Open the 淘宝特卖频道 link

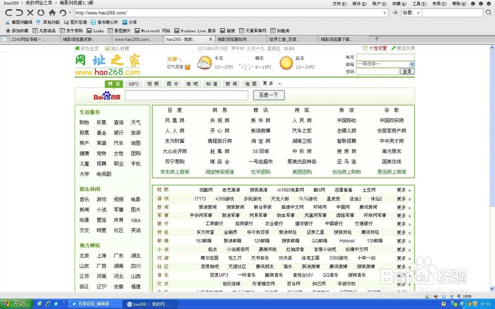pos(220,172)
